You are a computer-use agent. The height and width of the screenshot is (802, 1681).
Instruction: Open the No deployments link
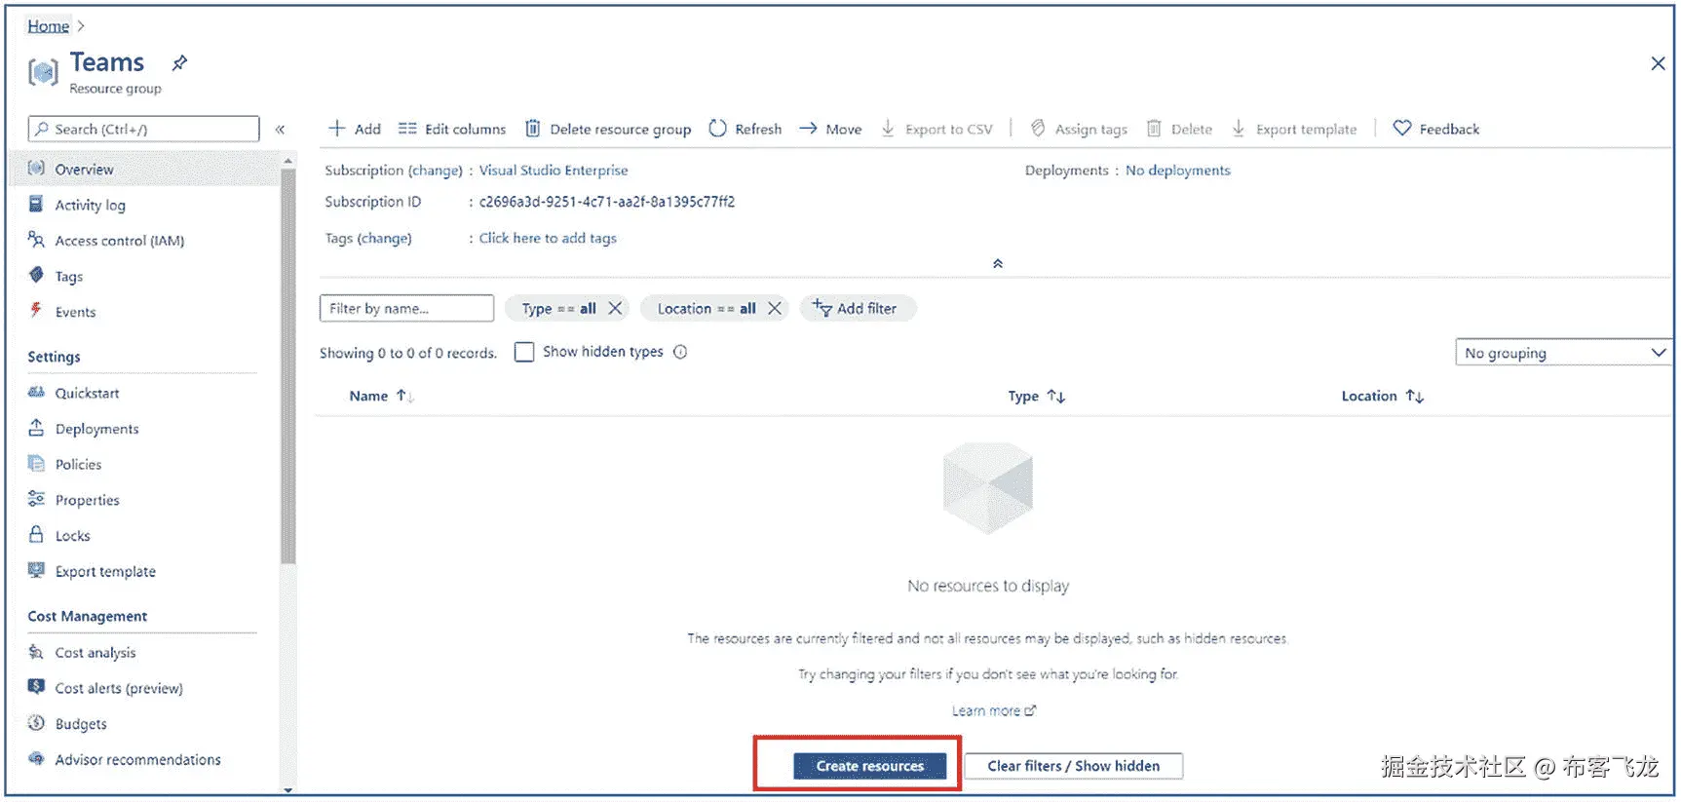pos(1178,170)
